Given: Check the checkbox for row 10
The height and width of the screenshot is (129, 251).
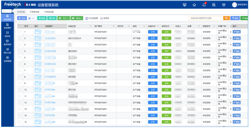Looking at the screenshot, I should tap(20, 90).
